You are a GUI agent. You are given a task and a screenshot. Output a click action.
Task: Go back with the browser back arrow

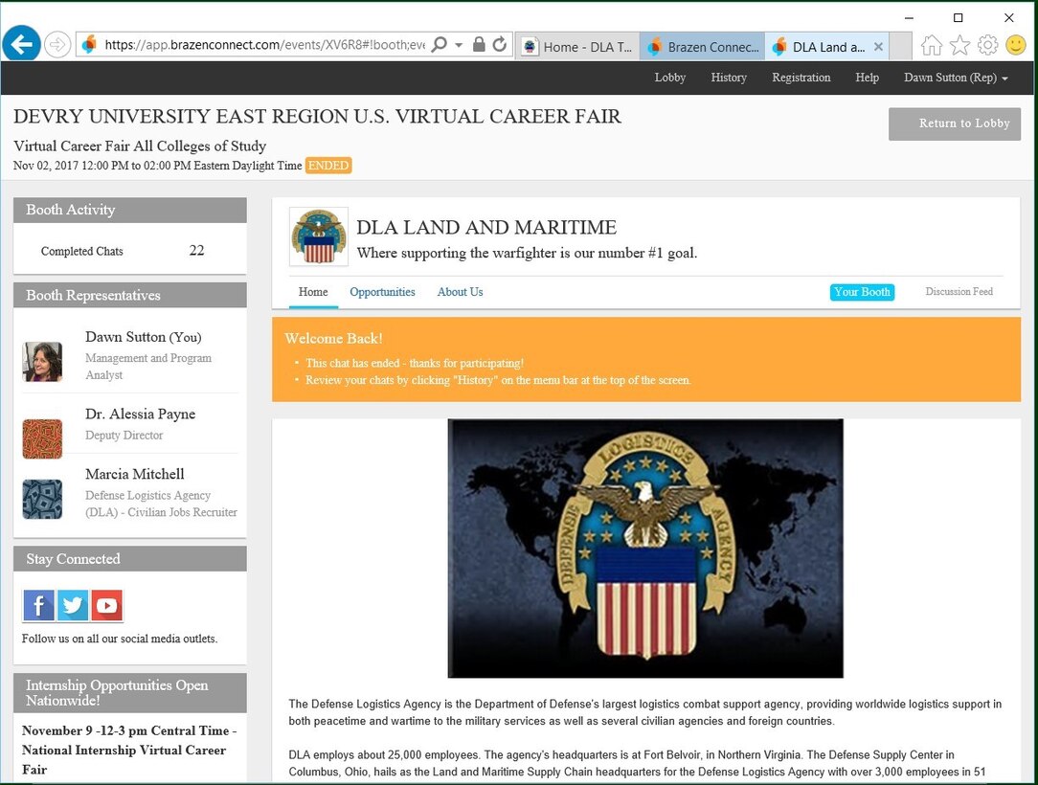[x=21, y=44]
